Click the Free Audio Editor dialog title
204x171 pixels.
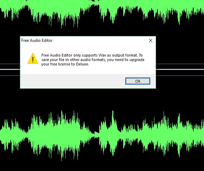[x=37, y=40]
